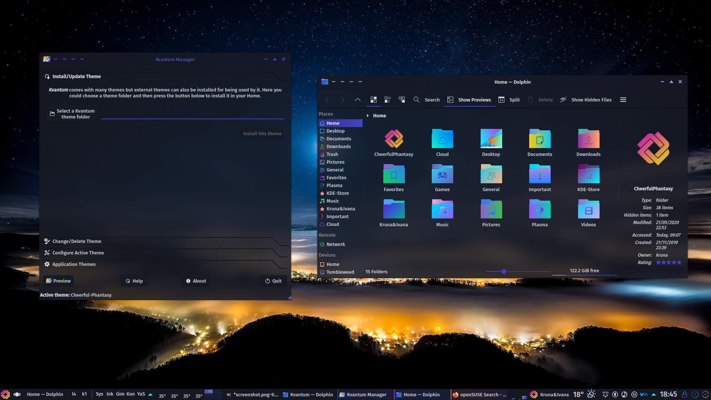Click the Dolphin zoom slider handle
711x400 pixels.
[x=504, y=271]
